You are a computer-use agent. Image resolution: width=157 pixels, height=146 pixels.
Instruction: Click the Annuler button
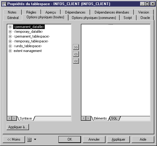(94, 139)
